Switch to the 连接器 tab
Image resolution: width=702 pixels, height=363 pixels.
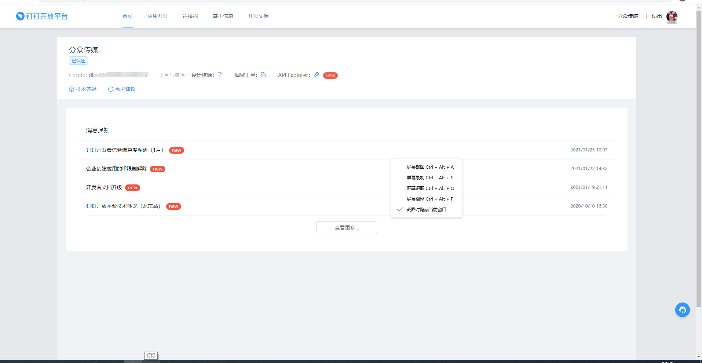pos(190,16)
